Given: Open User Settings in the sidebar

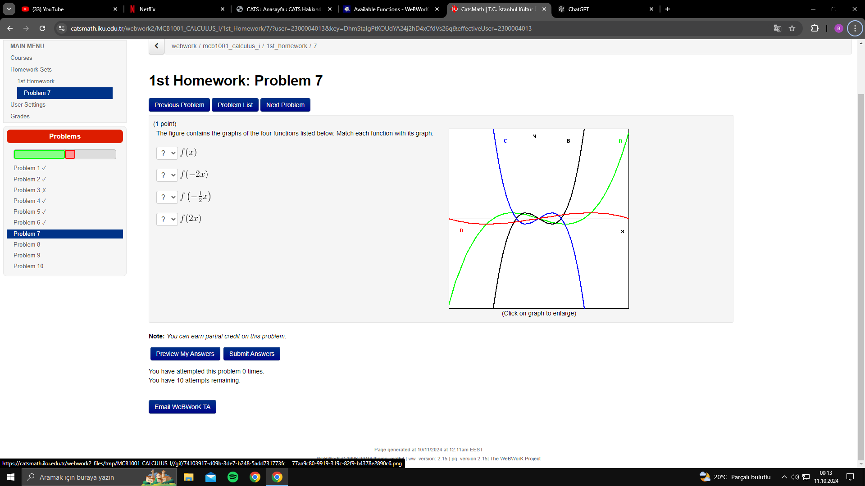Looking at the screenshot, I should (28, 104).
